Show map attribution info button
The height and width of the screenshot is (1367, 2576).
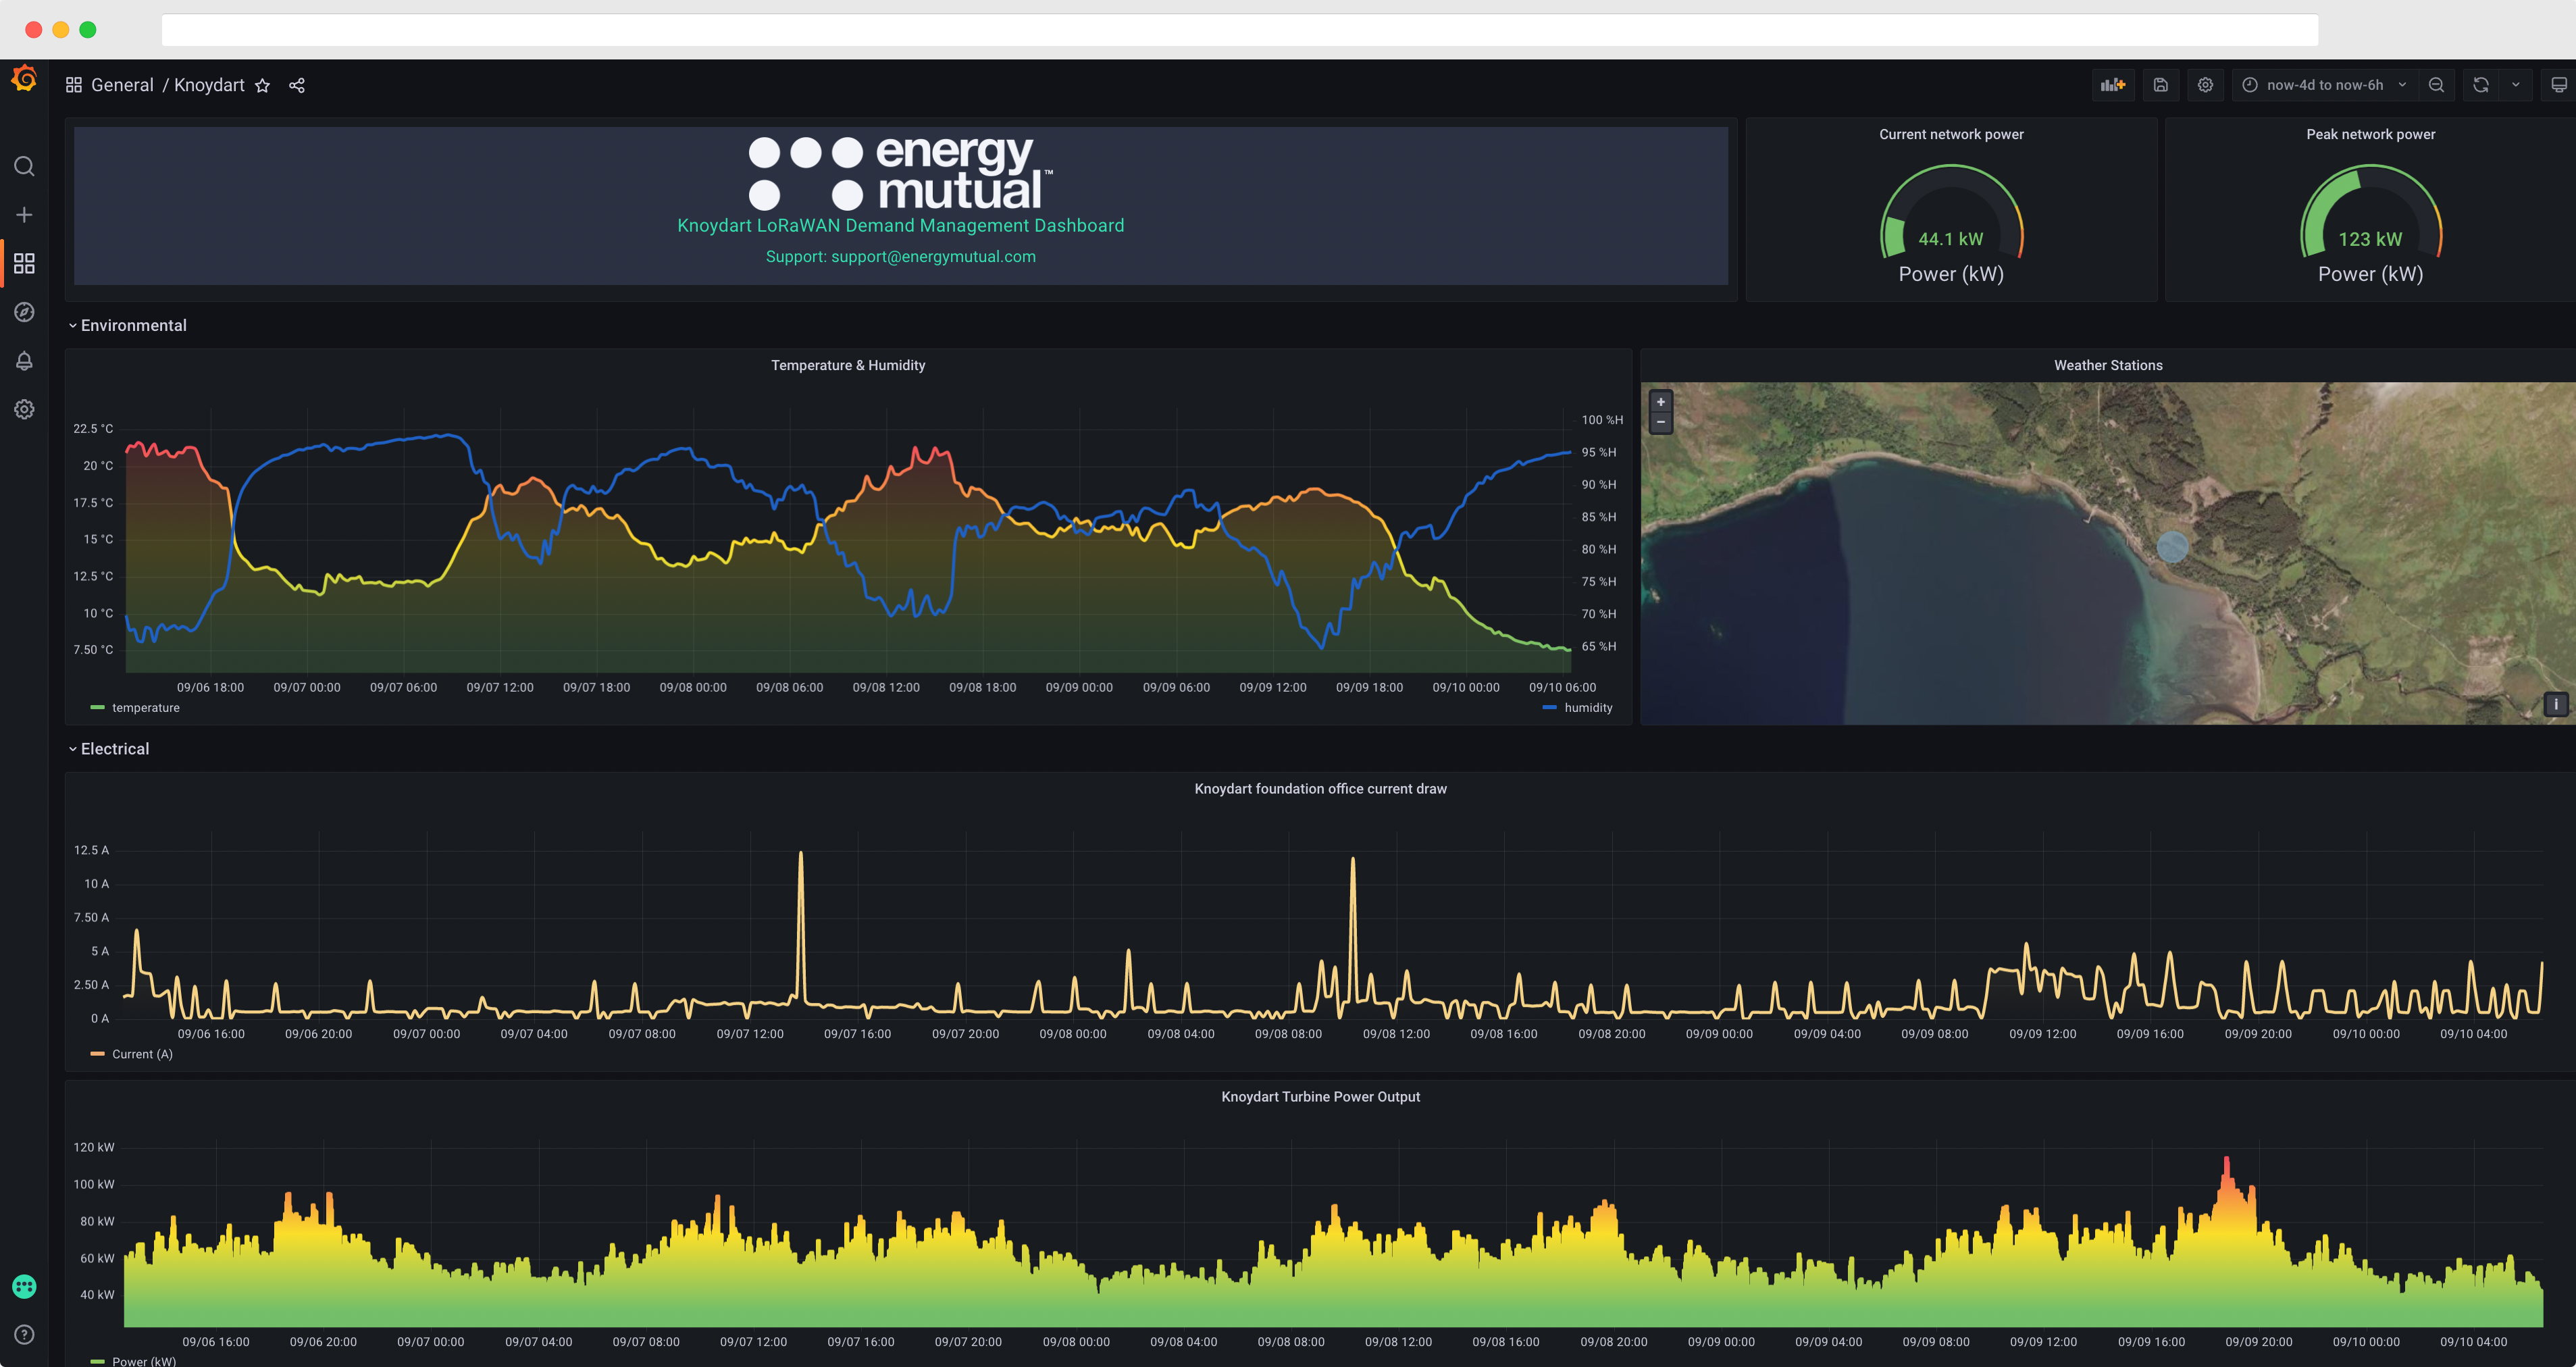click(x=2555, y=704)
